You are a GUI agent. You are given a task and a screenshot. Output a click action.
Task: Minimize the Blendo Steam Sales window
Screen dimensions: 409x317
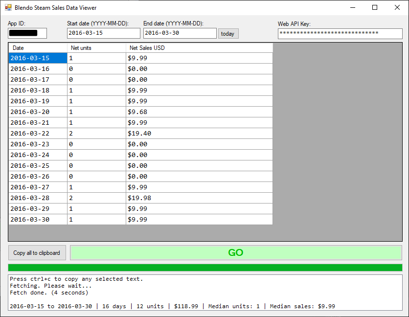point(353,7)
